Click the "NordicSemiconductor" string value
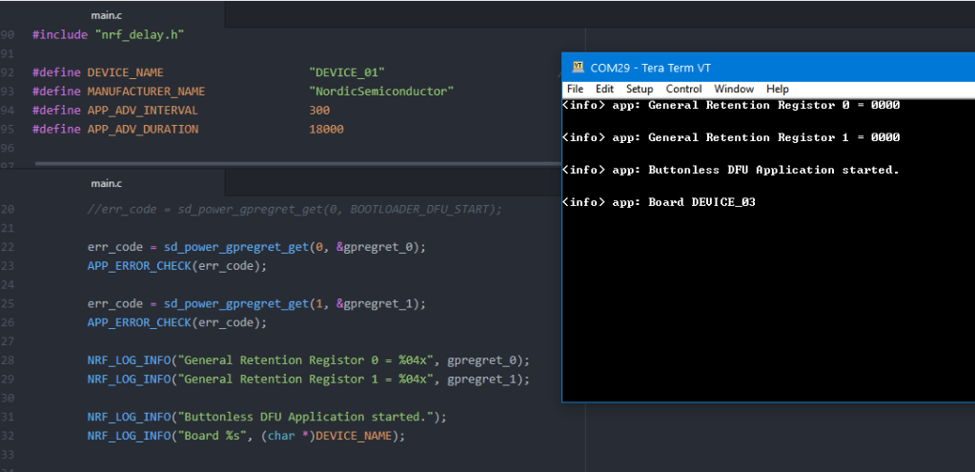The image size is (975, 472). point(381,92)
